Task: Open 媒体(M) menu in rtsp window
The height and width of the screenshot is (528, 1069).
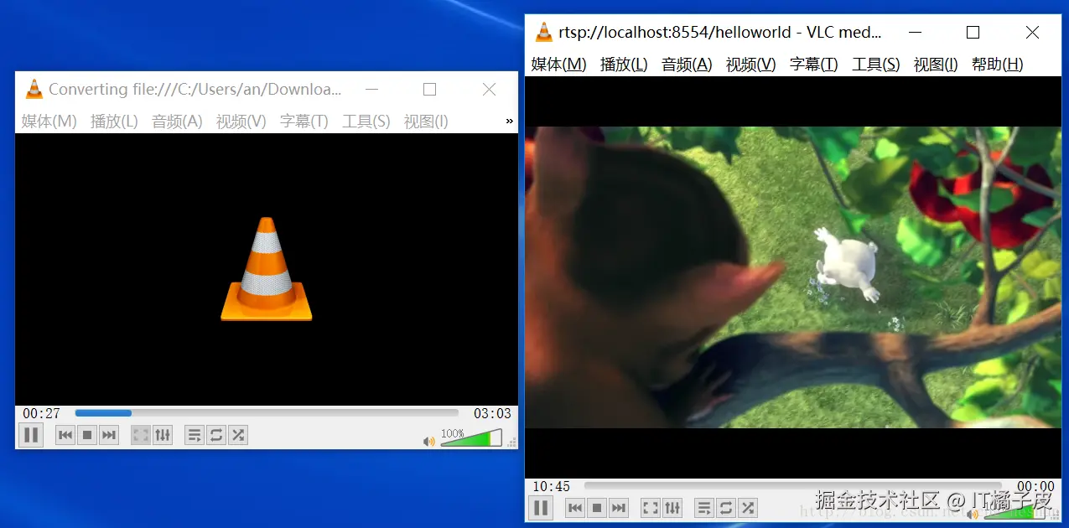Action: click(x=559, y=65)
